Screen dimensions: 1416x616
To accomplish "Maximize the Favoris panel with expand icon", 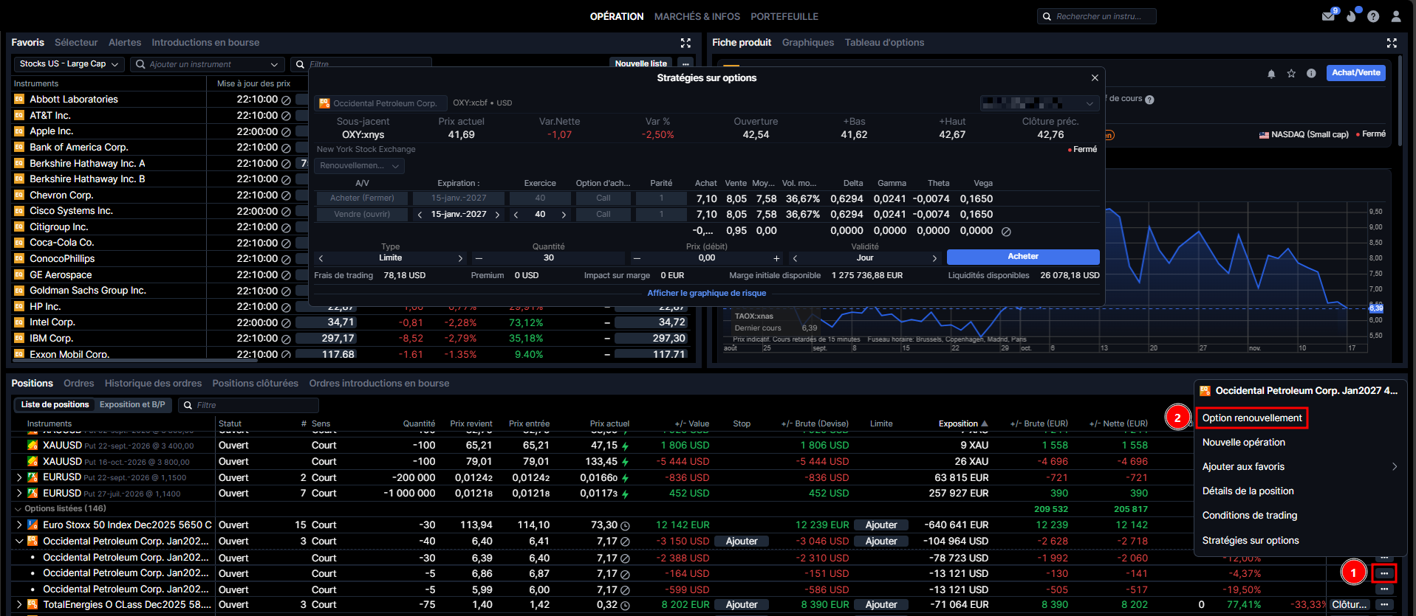I will coord(685,43).
